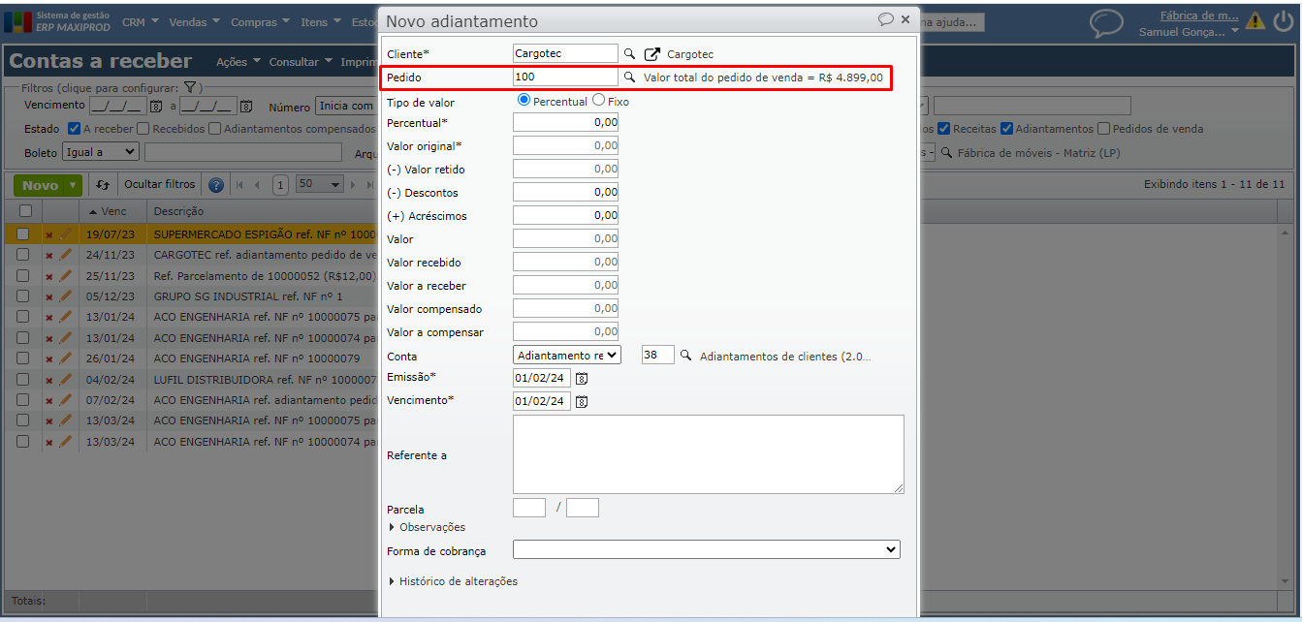The width and height of the screenshot is (1302, 622).
Task: Click the Percentual input field
Action: coord(565,122)
